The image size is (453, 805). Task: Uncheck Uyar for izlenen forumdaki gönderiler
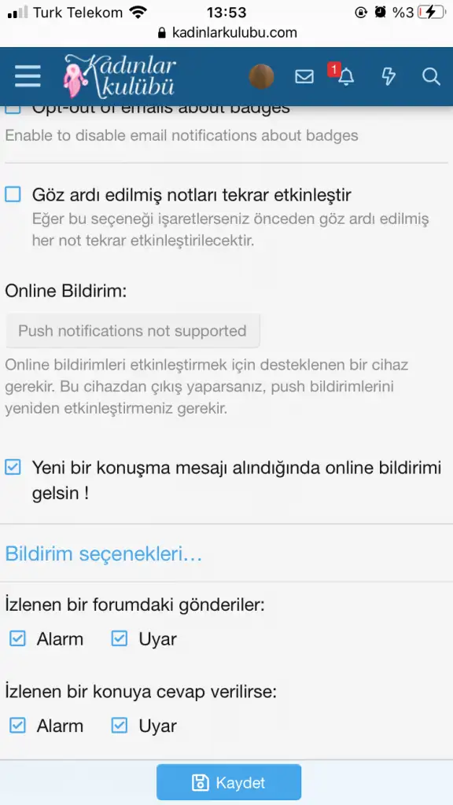point(120,638)
